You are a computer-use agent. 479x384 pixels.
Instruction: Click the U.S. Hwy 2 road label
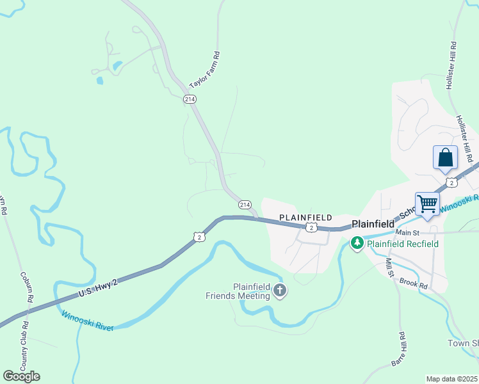[98, 288]
